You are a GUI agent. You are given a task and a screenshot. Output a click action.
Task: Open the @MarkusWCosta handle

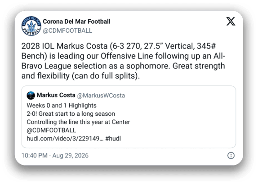click(101, 96)
